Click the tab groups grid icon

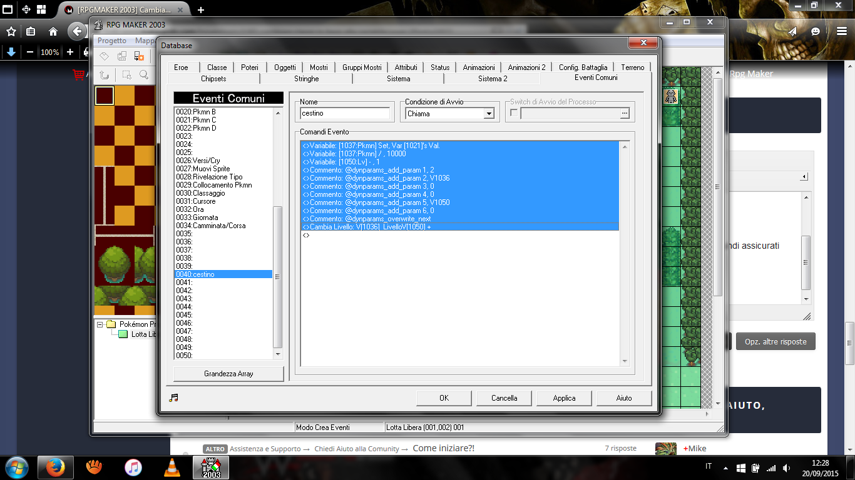click(x=41, y=10)
